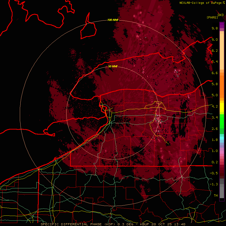Click the bright green segment of the color scale
Viewport: 226px width, 226px height.
[x=222, y=121]
